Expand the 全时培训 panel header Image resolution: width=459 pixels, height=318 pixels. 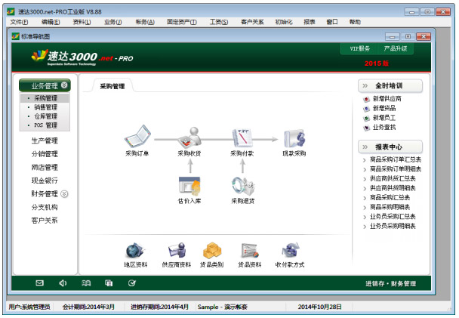click(390, 86)
